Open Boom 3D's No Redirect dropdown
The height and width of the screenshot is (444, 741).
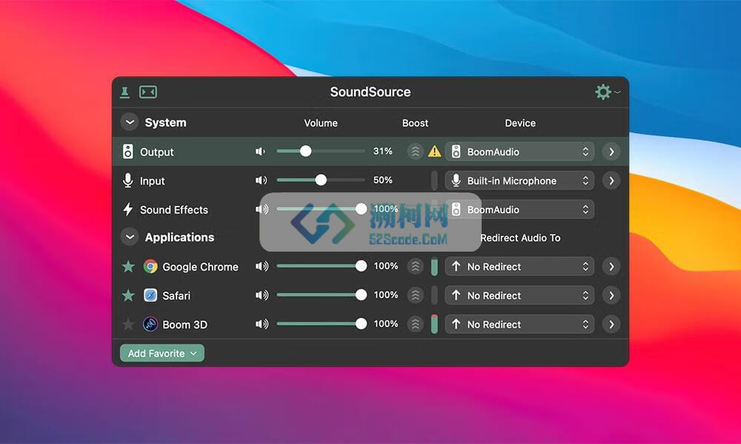click(519, 323)
